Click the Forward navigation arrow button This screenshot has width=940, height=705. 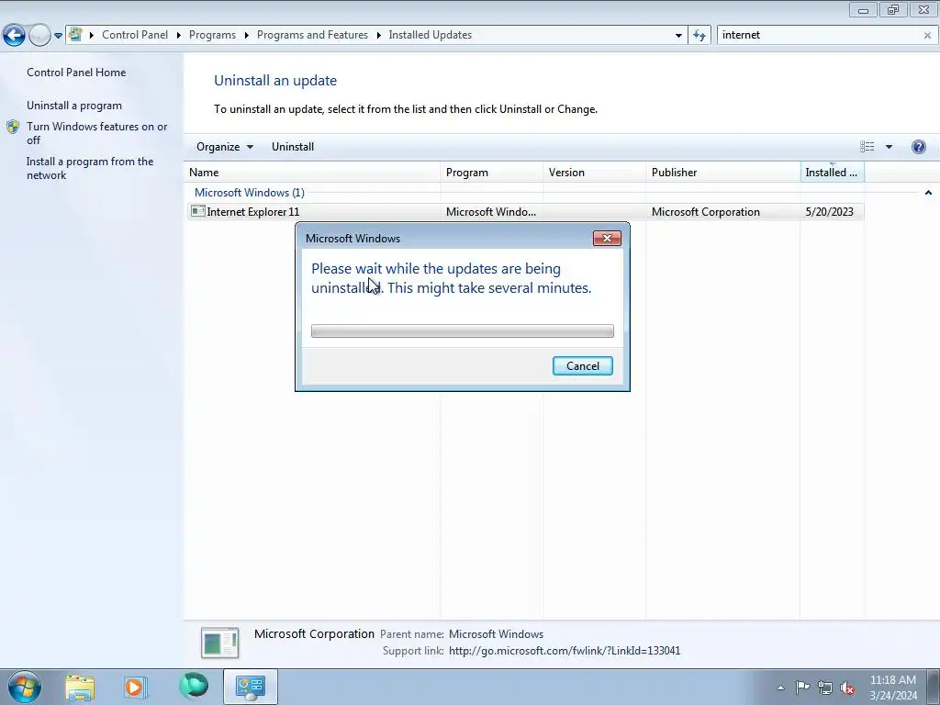click(x=39, y=36)
